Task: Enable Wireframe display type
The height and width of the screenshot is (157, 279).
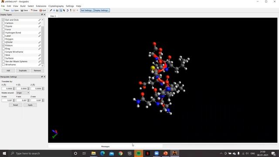Action: tap(3, 65)
